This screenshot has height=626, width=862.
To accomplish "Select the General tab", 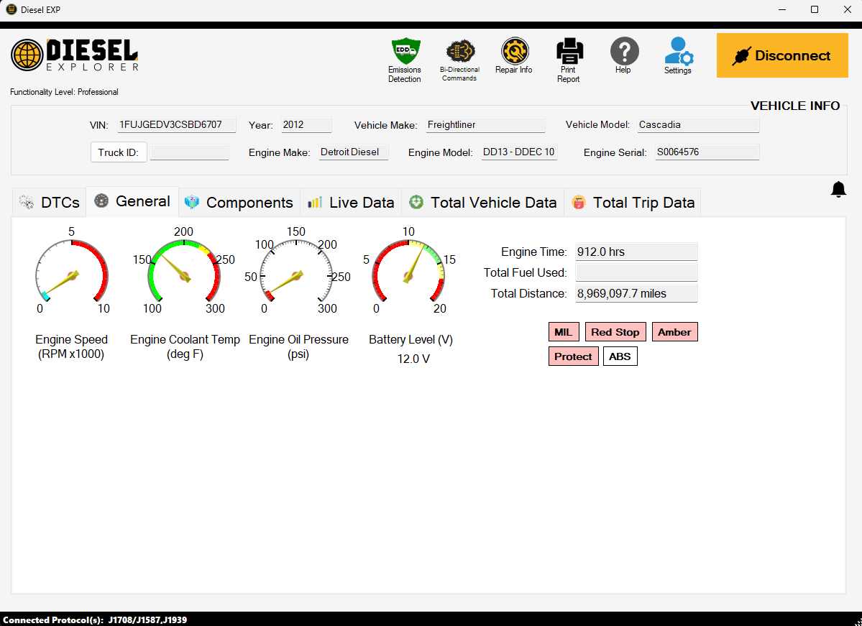I will point(132,201).
